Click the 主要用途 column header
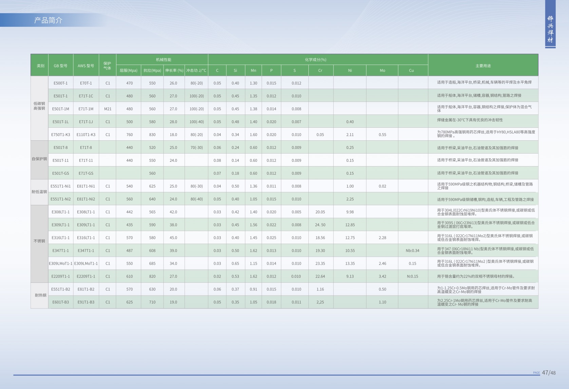Screen dimensions: 569x389 [483, 66]
